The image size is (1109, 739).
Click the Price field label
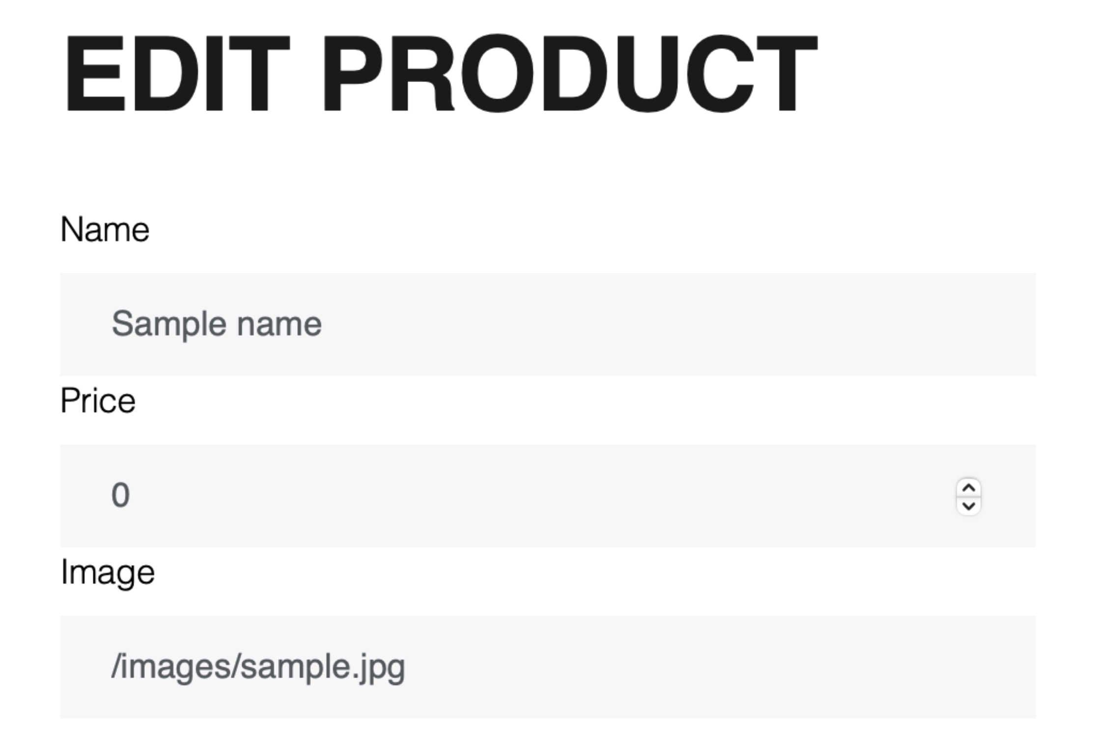pos(98,401)
